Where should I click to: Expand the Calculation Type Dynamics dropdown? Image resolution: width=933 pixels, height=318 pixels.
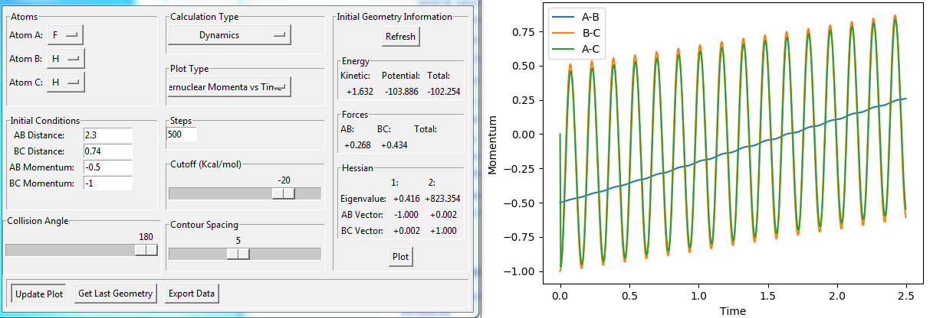click(x=229, y=35)
